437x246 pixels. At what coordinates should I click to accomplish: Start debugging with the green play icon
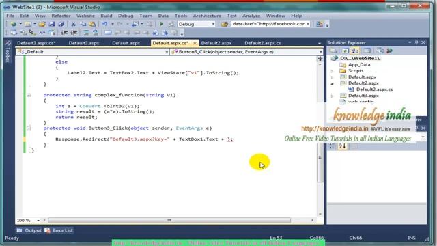point(161,25)
